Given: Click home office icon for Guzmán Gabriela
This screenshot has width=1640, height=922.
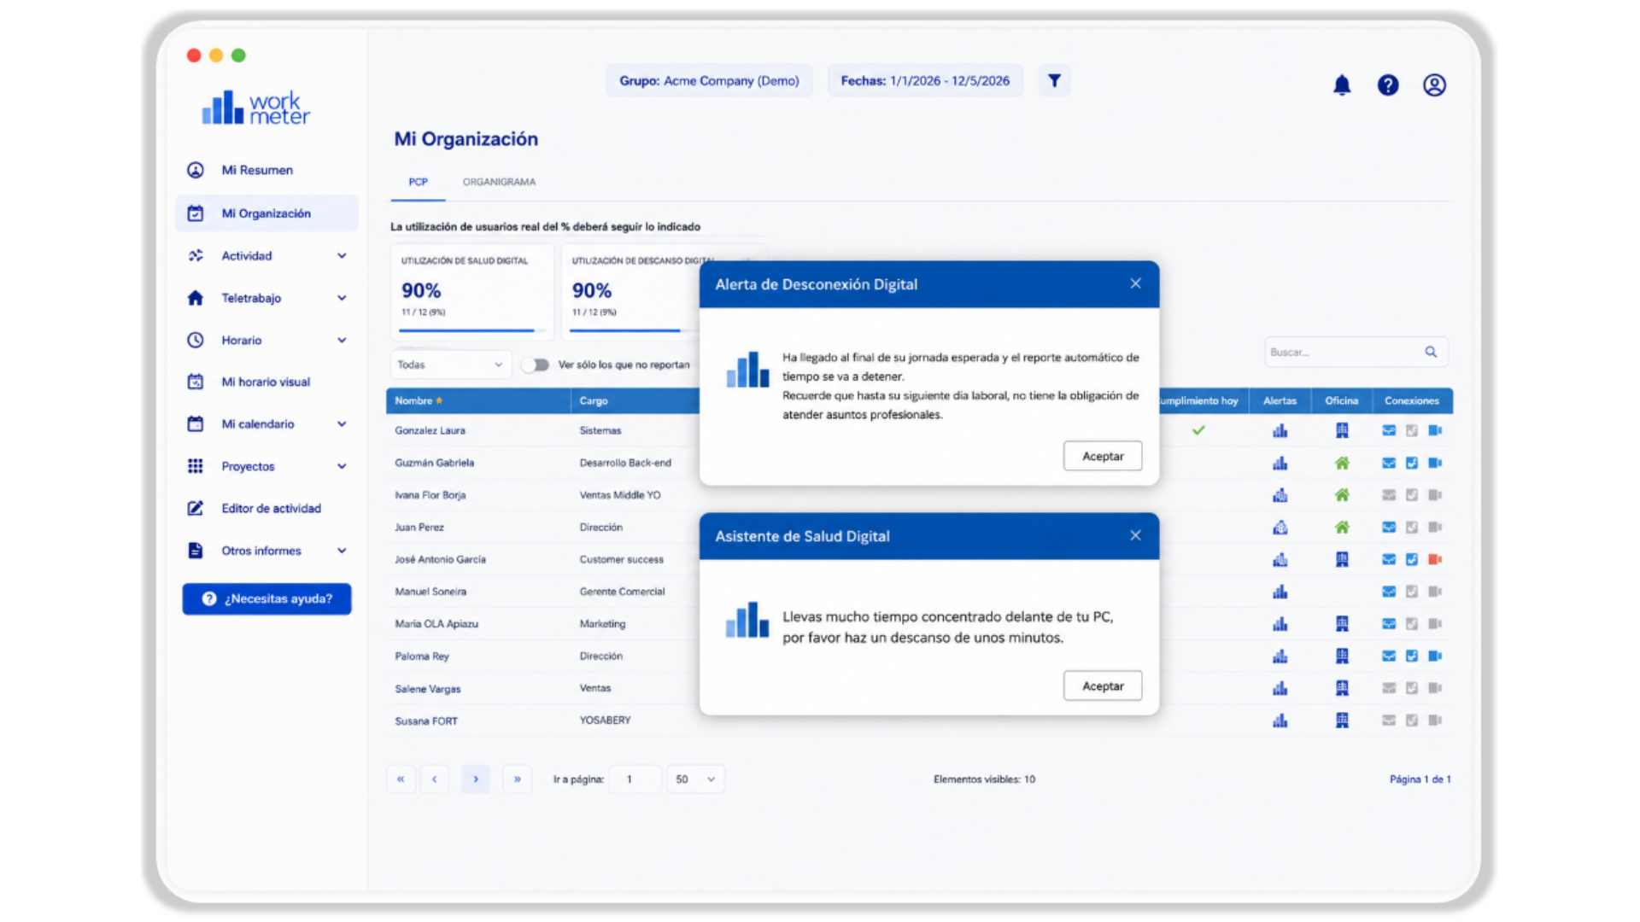Looking at the screenshot, I should pyautogui.click(x=1342, y=463).
